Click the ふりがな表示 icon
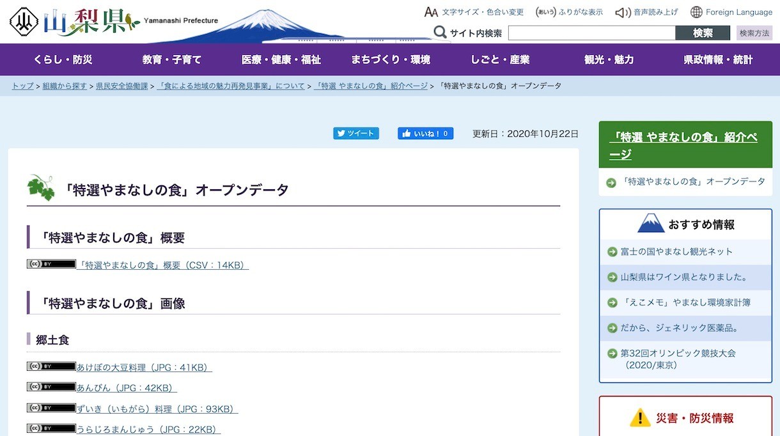This screenshot has width=780, height=436. (546, 12)
